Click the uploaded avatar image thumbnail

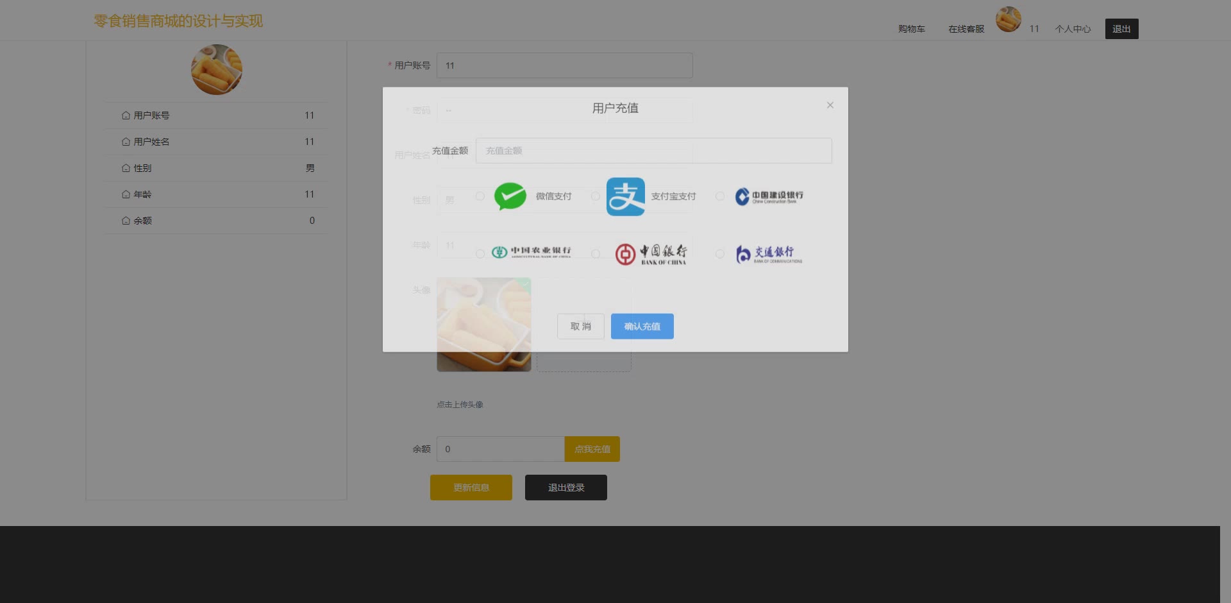pos(484,325)
